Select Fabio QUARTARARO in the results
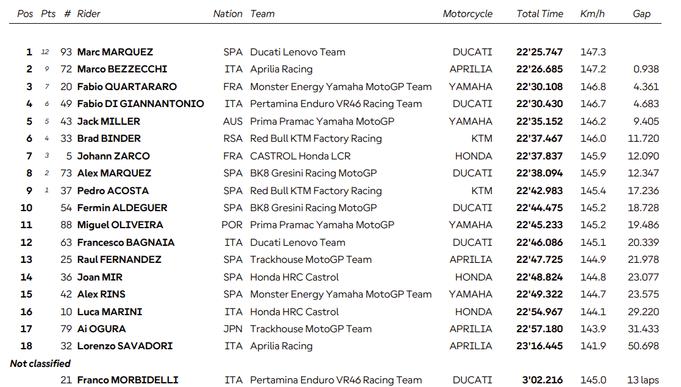The image size is (681, 387). pyautogui.click(x=127, y=86)
